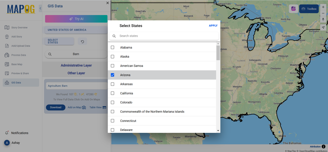
Task: Click the Attribution info icon
Action: (x=324, y=147)
